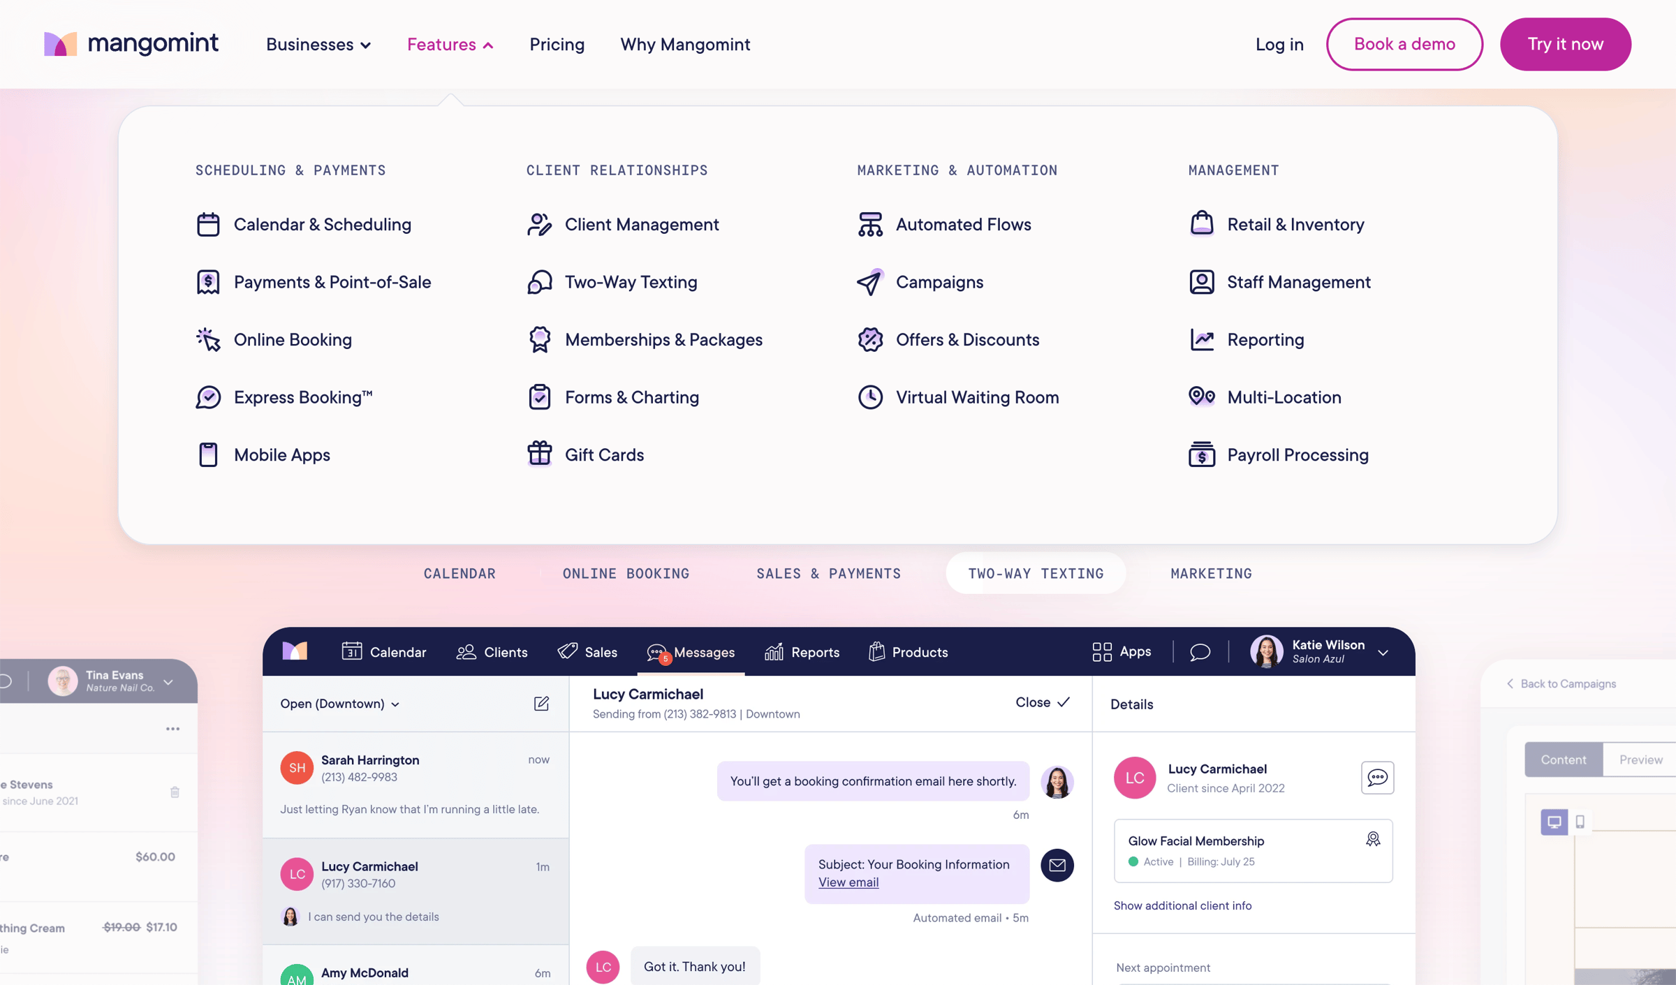The width and height of the screenshot is (1676, 985).
Task: Open Reports in the app navigation
Action: pos(802,652)
